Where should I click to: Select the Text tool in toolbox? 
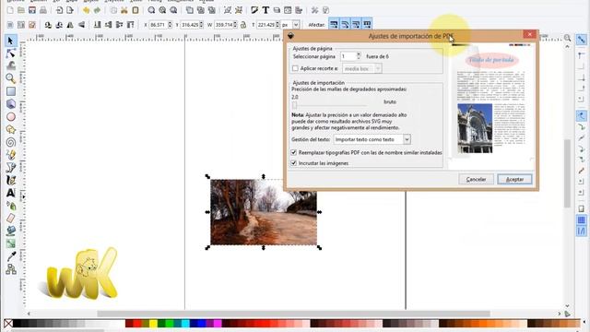click(10, 193)
